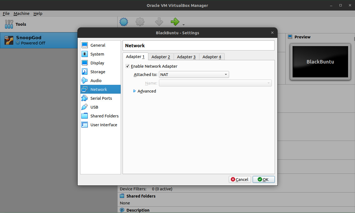Click the Device Filters text row
355x213 pixels.
pyautogui.click(x=146, y=189)
